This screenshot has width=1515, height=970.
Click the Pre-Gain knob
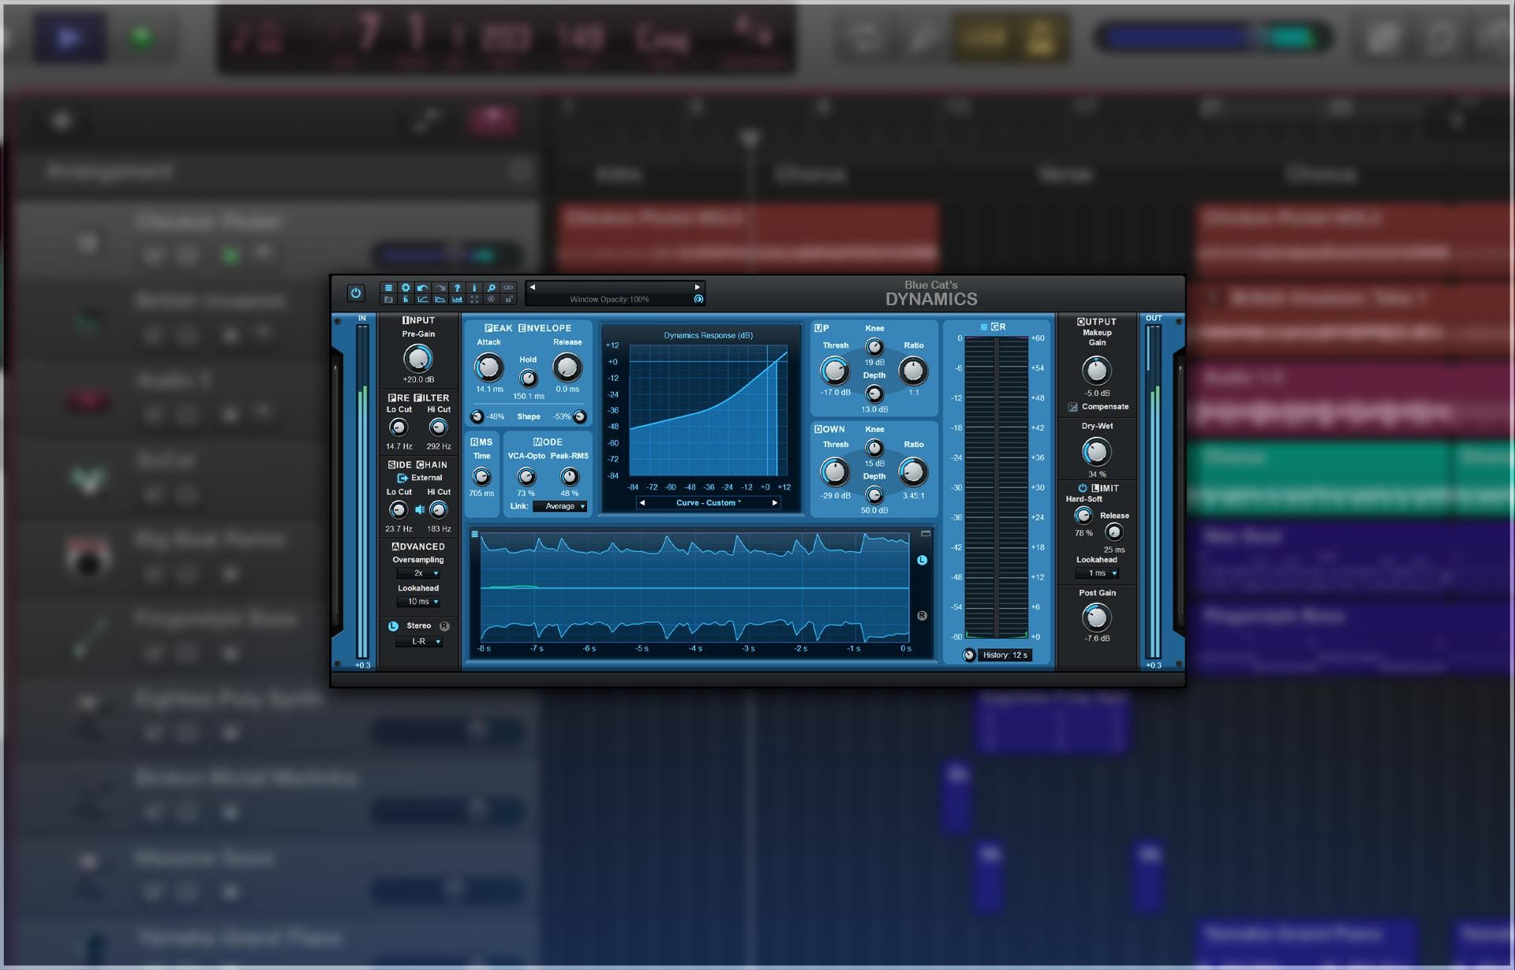click(418, 359)
